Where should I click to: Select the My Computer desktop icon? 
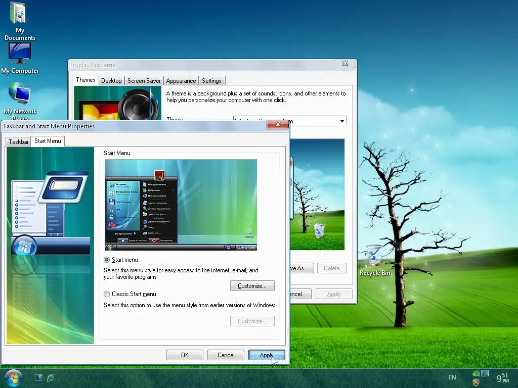pos(20,59)
